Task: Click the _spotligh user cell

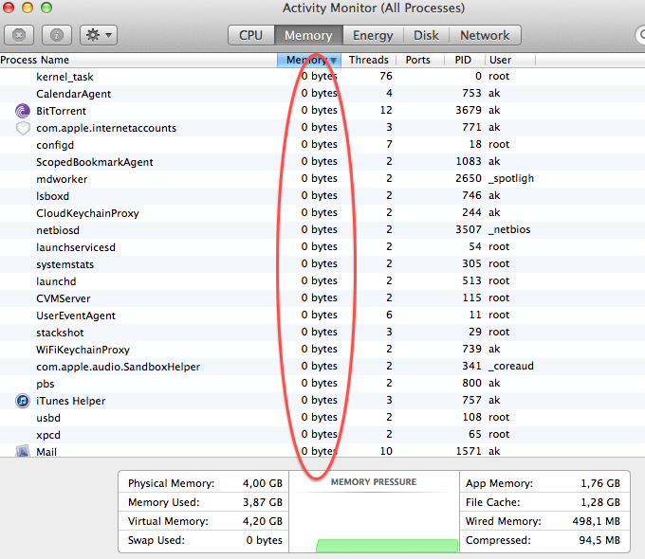Action: tap(511, 178)
